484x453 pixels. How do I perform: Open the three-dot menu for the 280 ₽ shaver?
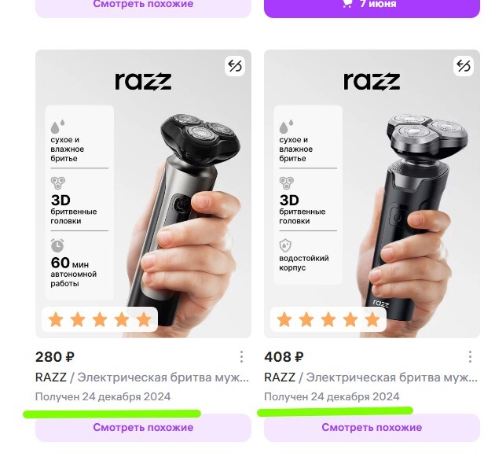tap(241, 356)
